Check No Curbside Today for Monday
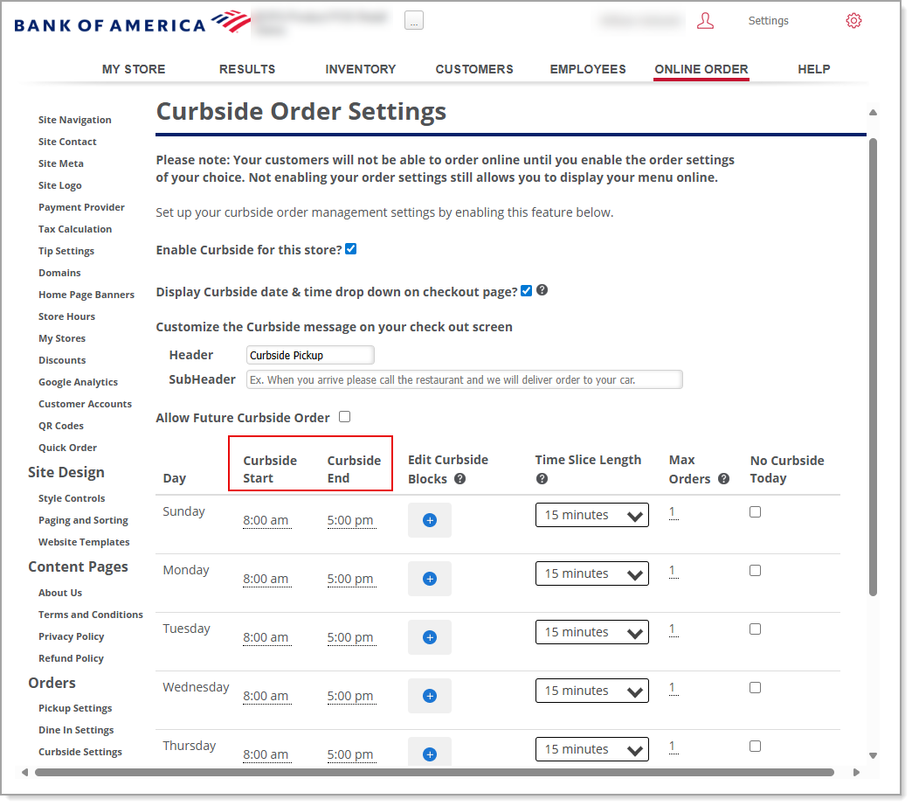The width and height of the screenshot is (912, 806). point(755,571)
